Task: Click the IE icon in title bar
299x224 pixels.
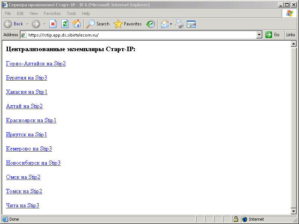Action: [5, 4]
